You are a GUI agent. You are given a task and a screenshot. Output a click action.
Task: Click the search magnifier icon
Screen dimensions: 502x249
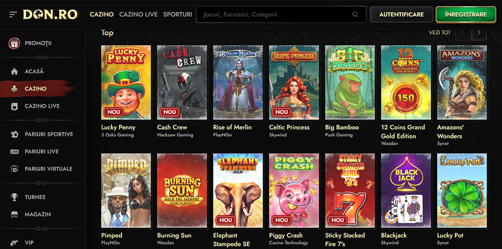tap(355, 15)
